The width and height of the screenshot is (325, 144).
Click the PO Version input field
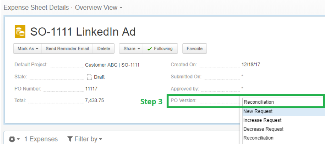click(x=282, y=102)
